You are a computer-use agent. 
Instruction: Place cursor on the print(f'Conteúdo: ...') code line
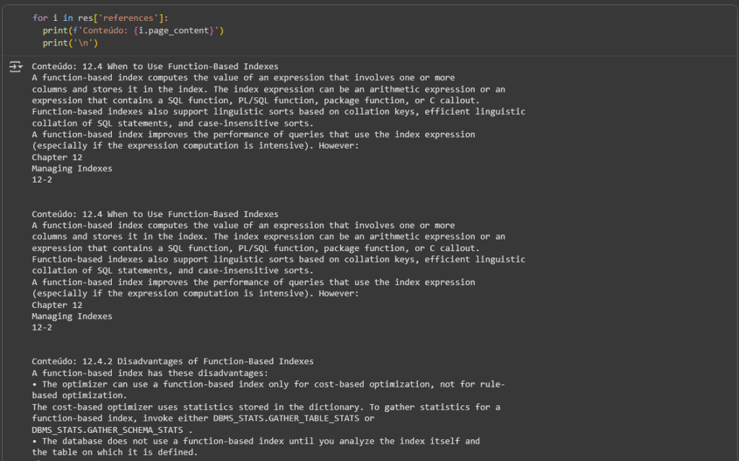134,30
